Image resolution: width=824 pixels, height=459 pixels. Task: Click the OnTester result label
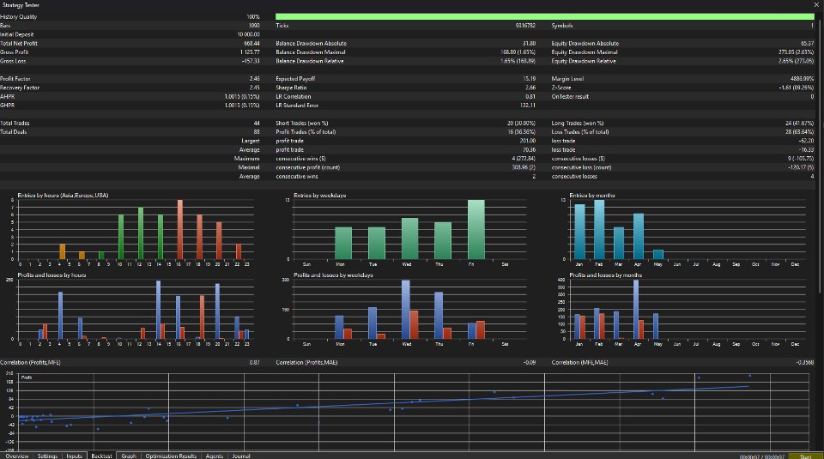pyautogui.click(x=570, y=97)
